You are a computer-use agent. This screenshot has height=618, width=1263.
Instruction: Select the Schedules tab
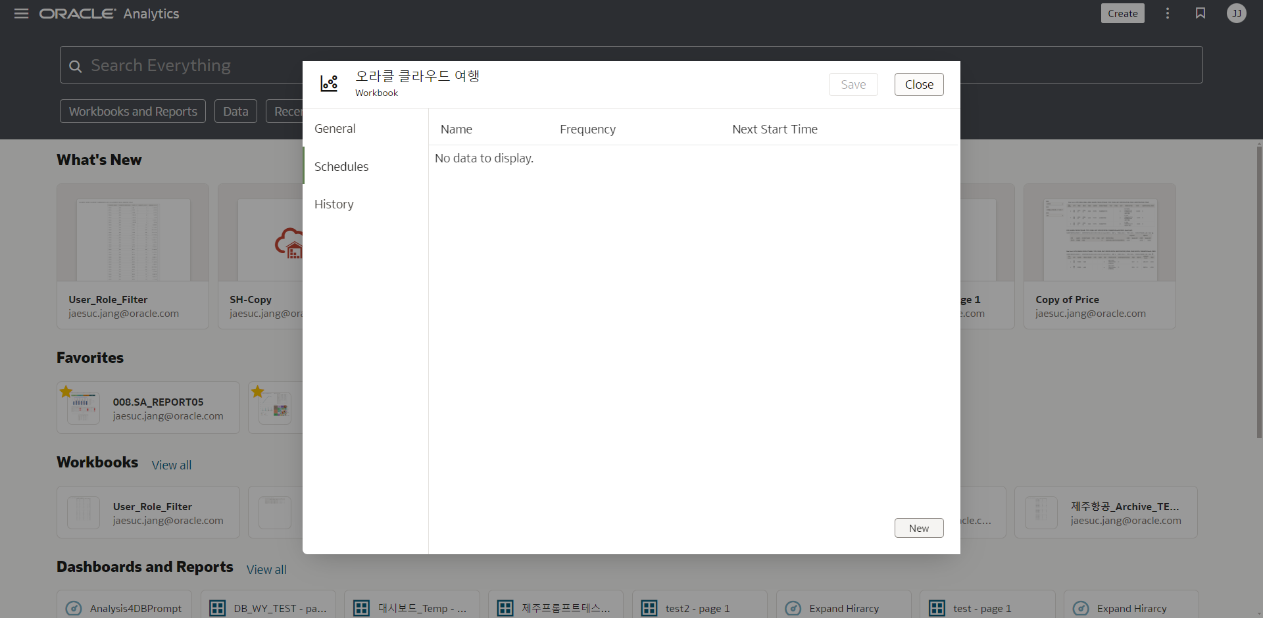pos(365,166)
